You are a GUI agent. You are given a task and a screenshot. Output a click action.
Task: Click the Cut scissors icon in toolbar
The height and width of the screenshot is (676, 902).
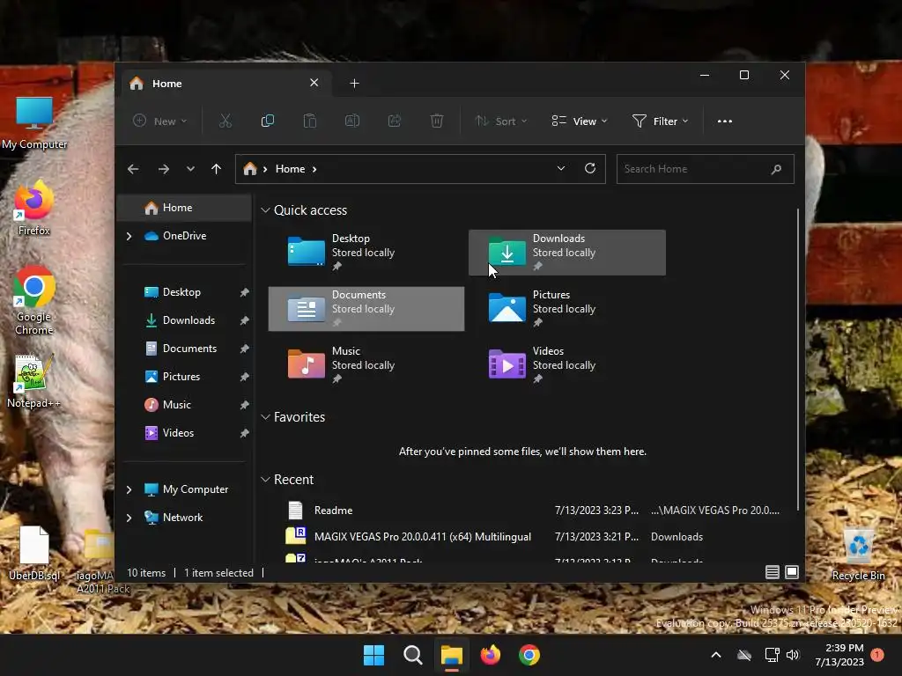(225, 121)
